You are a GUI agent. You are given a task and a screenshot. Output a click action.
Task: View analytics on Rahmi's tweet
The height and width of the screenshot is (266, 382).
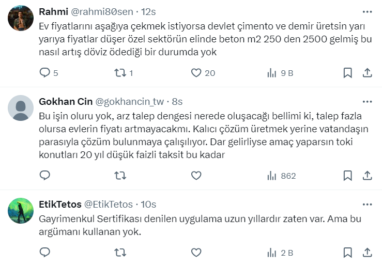(x=272, y=73)
